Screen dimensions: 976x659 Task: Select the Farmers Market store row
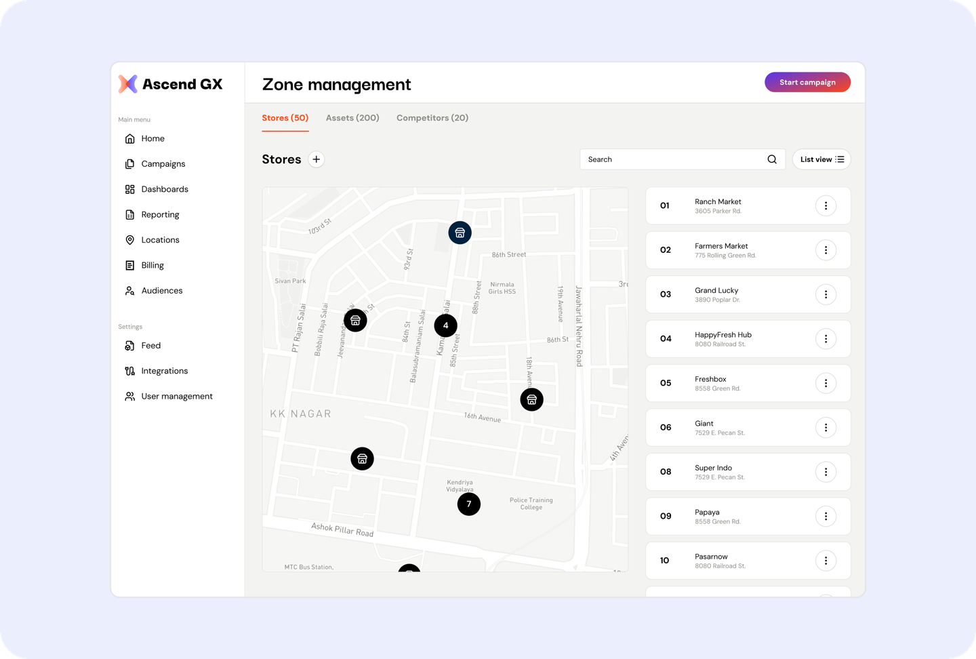[748, 250]
